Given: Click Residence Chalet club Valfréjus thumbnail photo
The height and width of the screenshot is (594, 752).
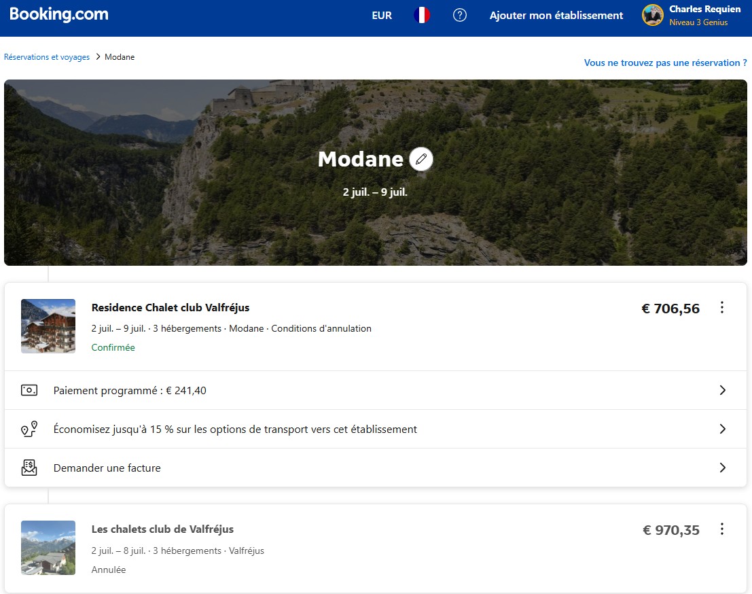Looking at the screenshot, I should [x=48, y=326].
